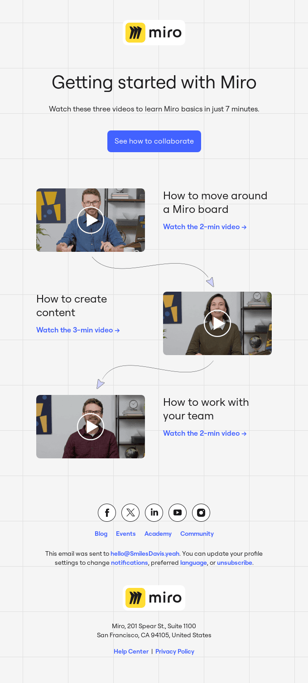Click the 'How to work with your team' title

click(x=206, y=409)
